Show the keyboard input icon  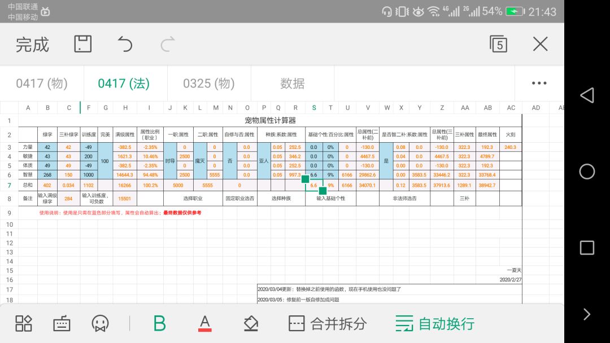pyautogui.click(x=62, y=323)
